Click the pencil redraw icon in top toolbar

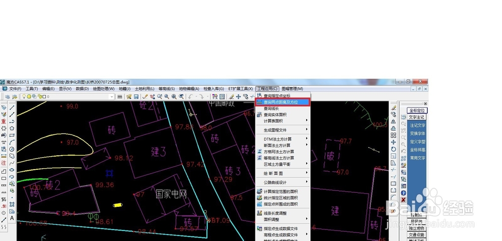click(x=145, y=97)
